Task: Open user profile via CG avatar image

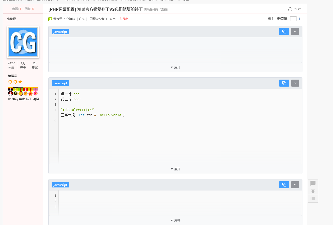Action: click(23, 42)
